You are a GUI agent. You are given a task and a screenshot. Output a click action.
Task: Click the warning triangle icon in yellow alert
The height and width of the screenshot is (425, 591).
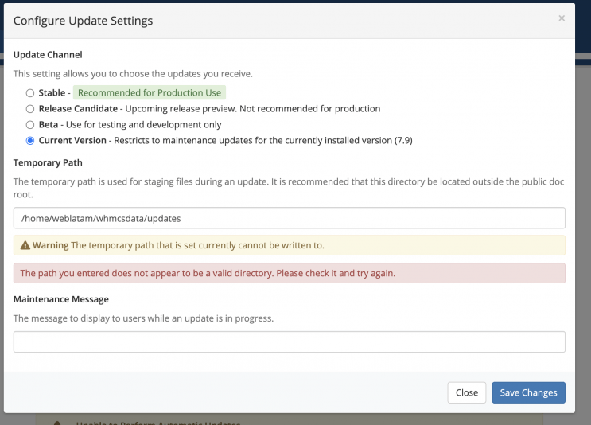pyautogui.click(x=25, y=245)
